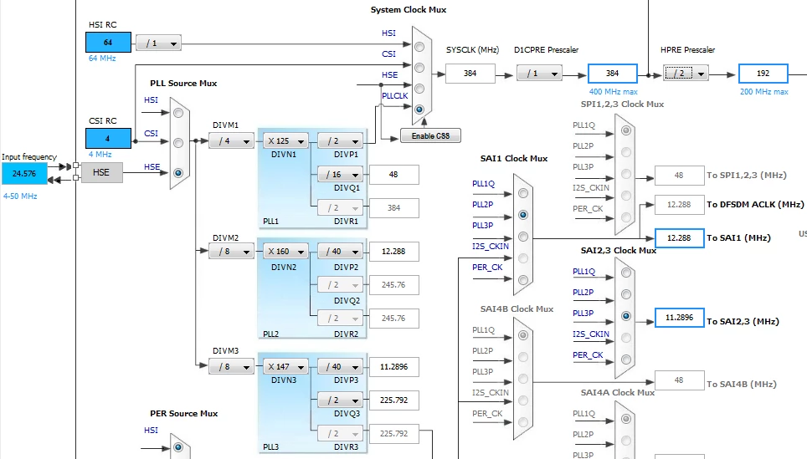The image size is (807, 459).
Task: Open the DIVP3 /40 dropdown
Action: click(x=340, y=366)
